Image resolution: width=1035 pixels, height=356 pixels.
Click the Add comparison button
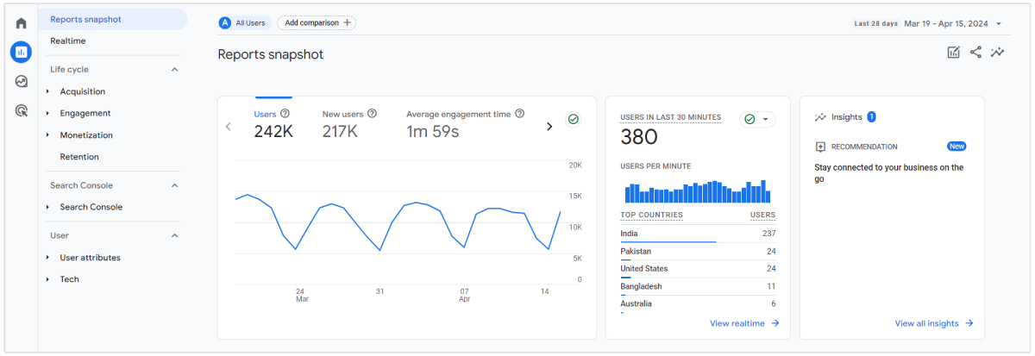[316, 23]
